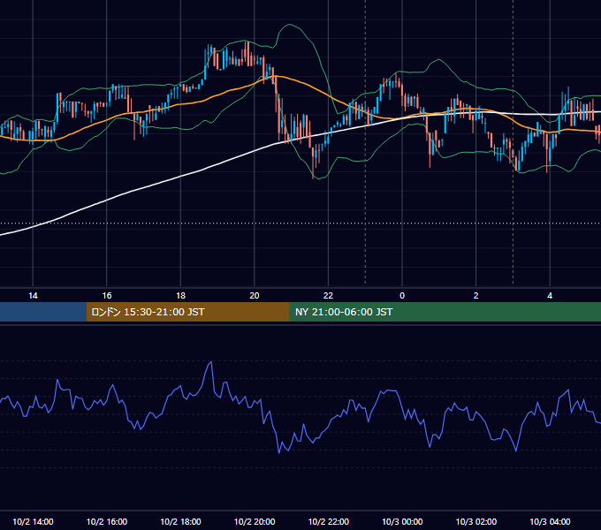Click the 22 hour label on price chart axis
The width and height of the screenshot is (601, 530).
click(328, 296)
